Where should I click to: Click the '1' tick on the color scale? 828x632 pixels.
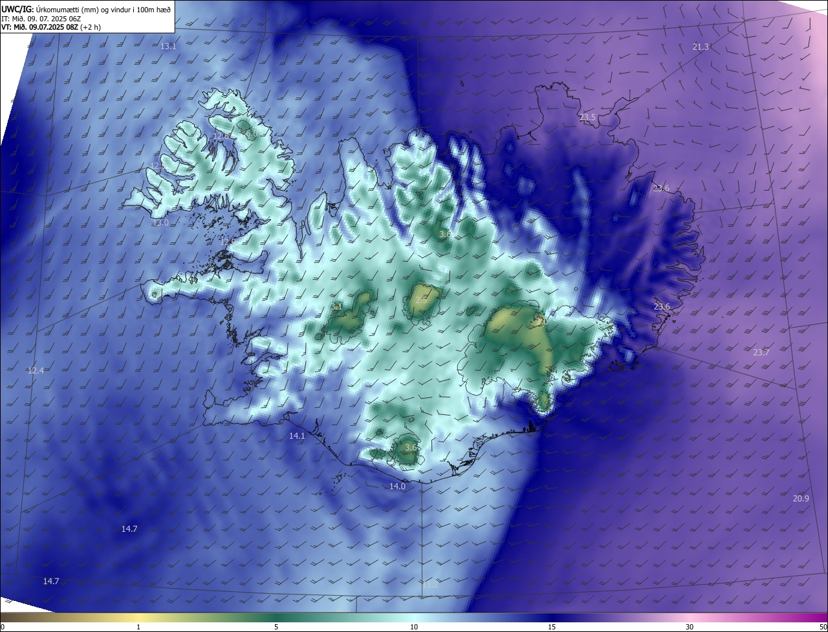click(x=138, y=627)
